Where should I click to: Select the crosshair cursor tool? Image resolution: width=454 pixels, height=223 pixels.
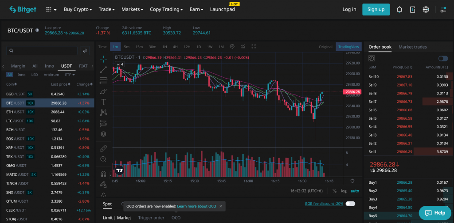[x=103, y=59]
